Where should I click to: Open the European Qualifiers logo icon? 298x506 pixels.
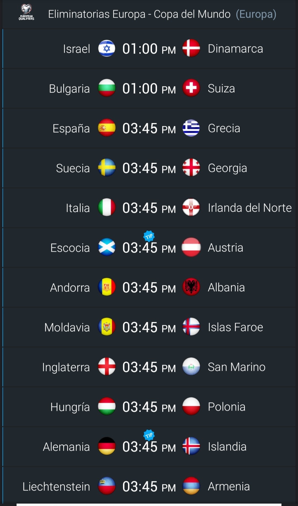26,12
